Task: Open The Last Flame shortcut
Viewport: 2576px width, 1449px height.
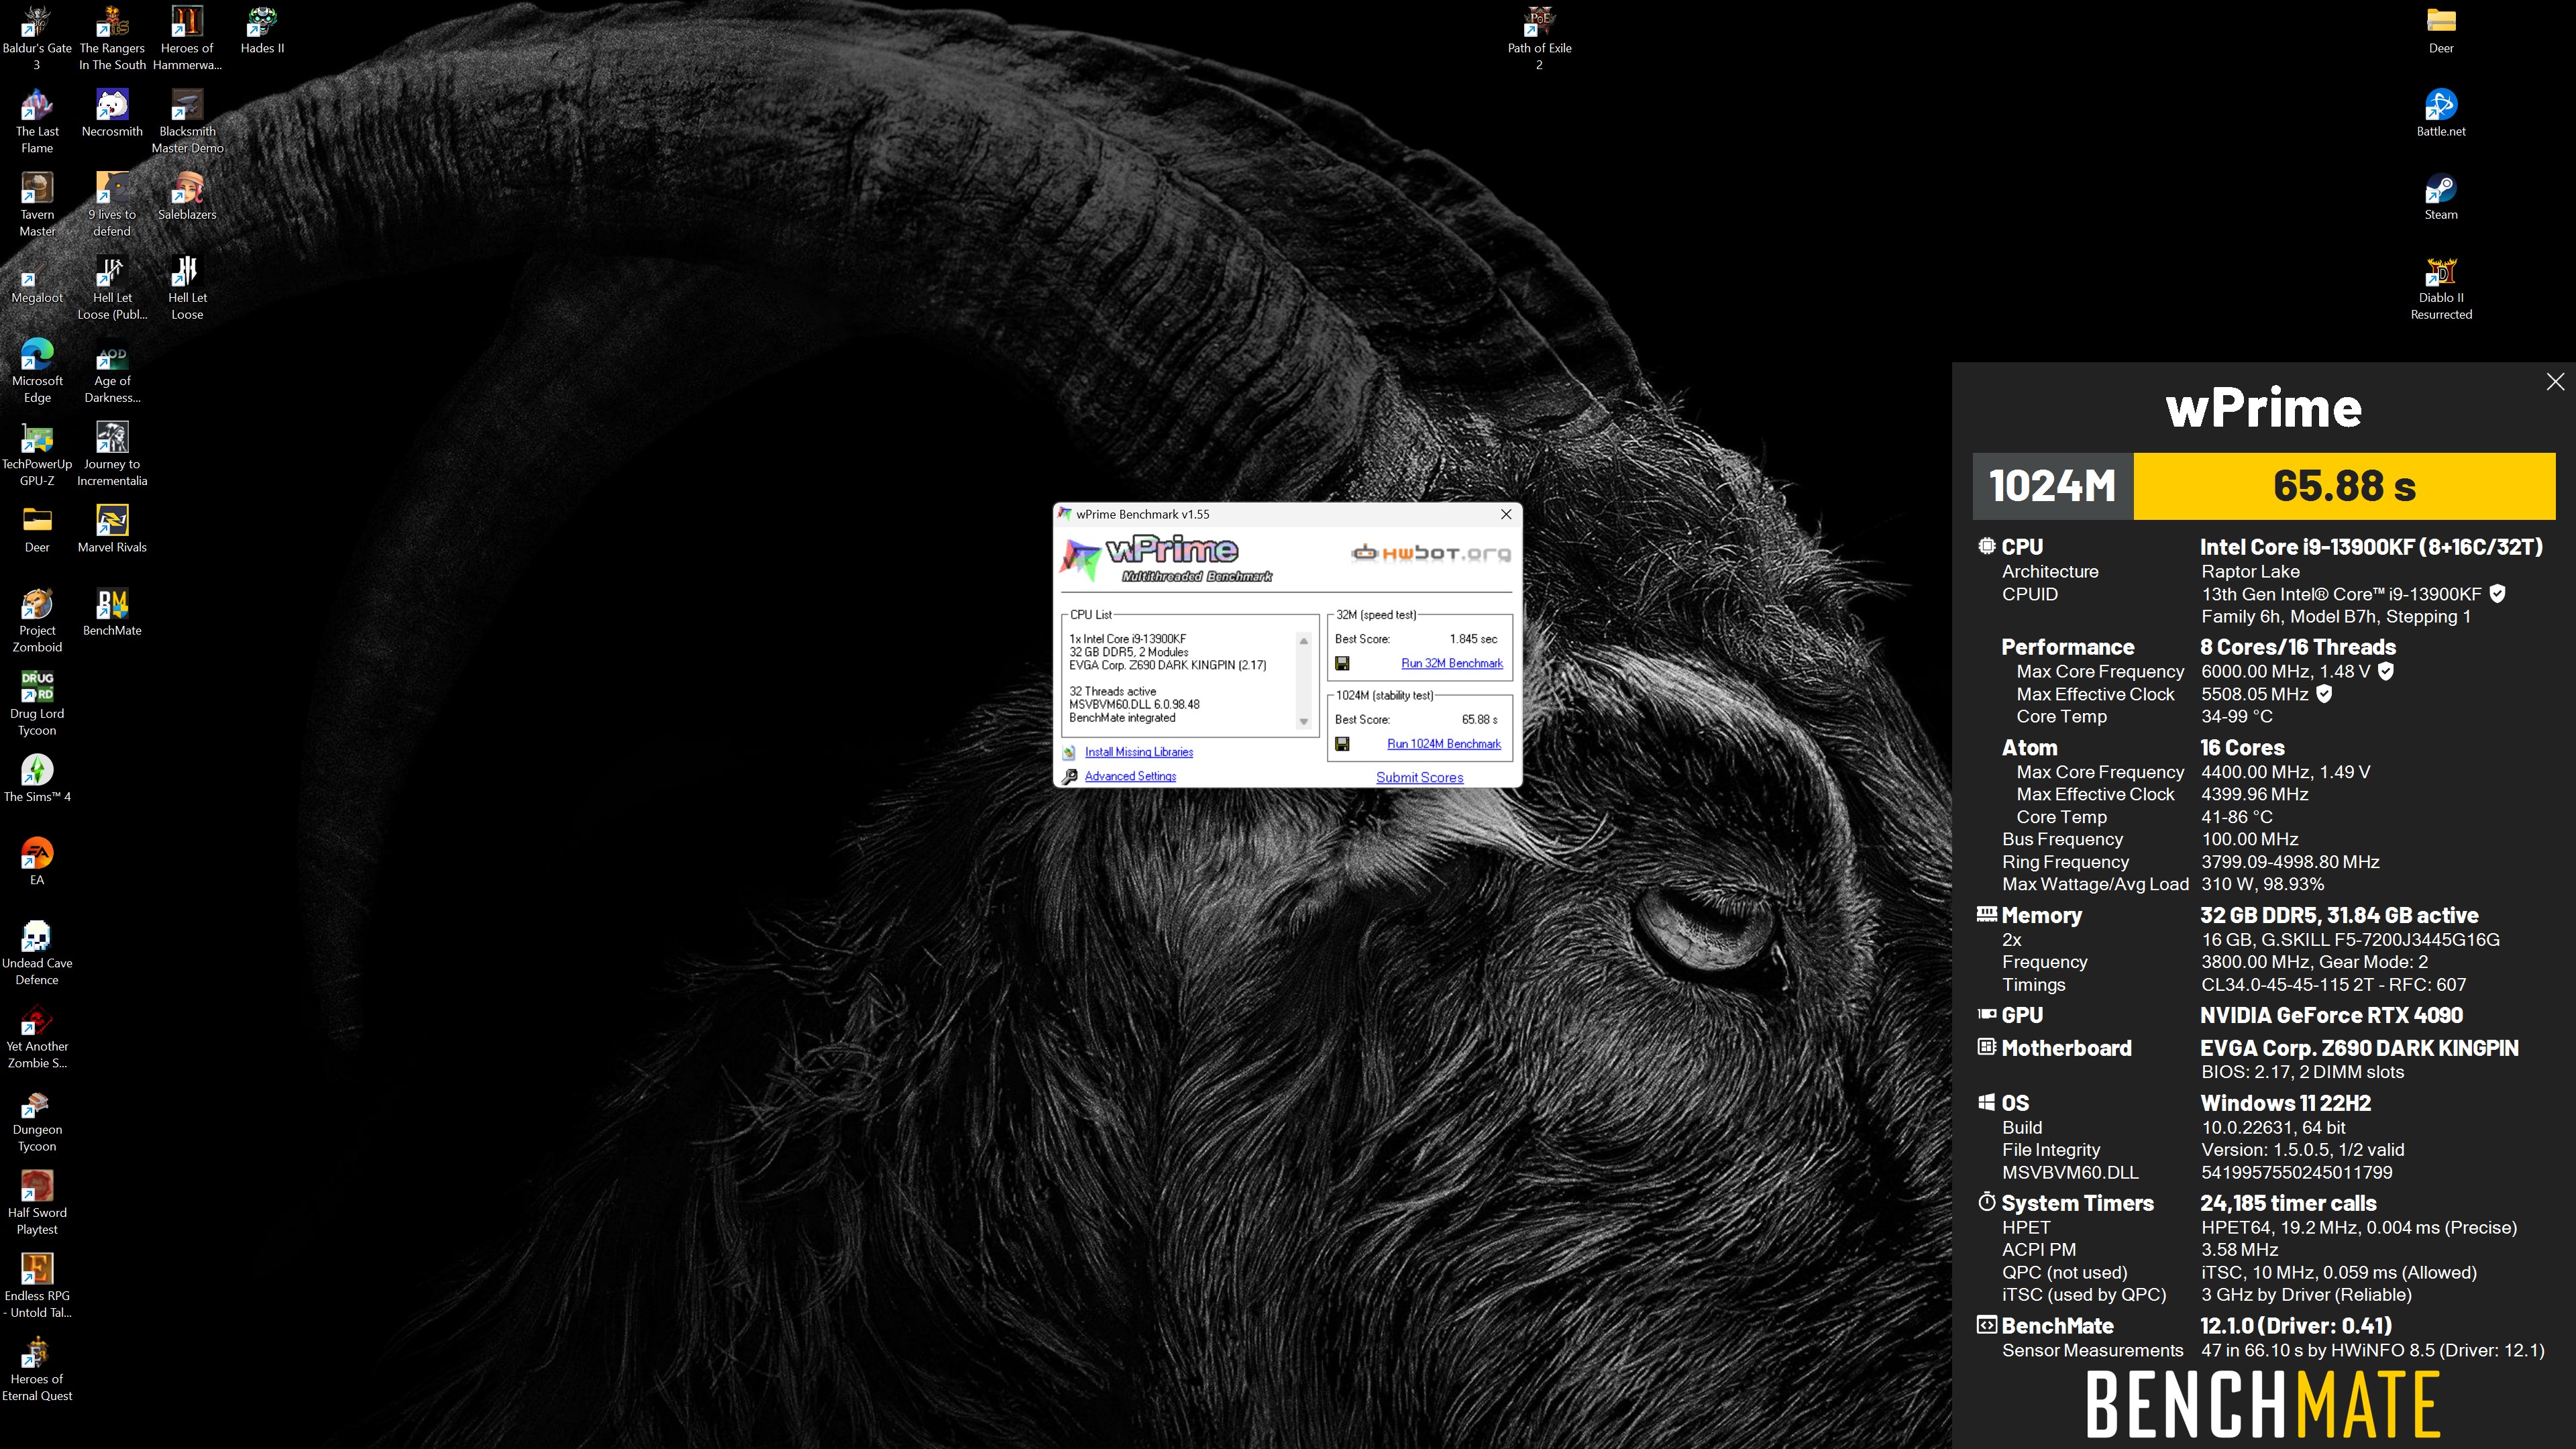Action: coord(37,121)
